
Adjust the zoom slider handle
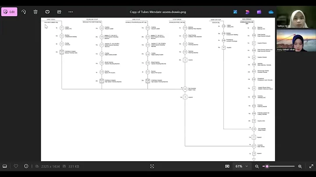(267, 166)
